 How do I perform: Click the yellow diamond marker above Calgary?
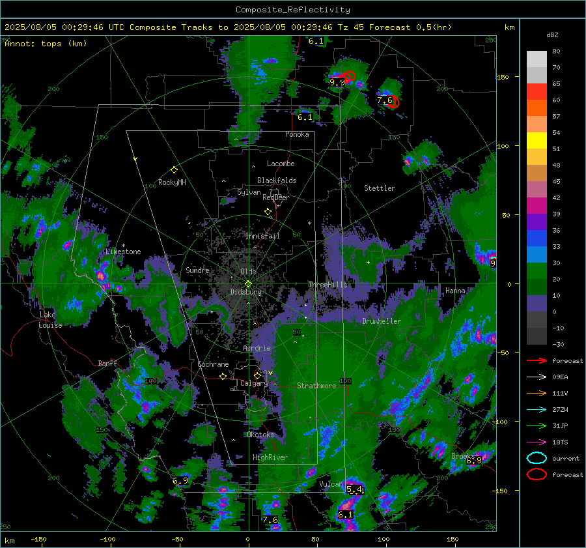click(257, 375)
